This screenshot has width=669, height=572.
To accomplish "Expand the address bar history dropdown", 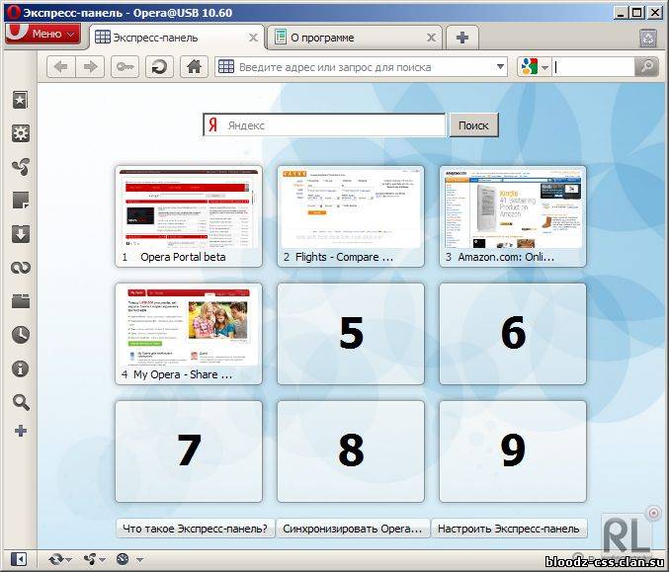I will 500,67.
